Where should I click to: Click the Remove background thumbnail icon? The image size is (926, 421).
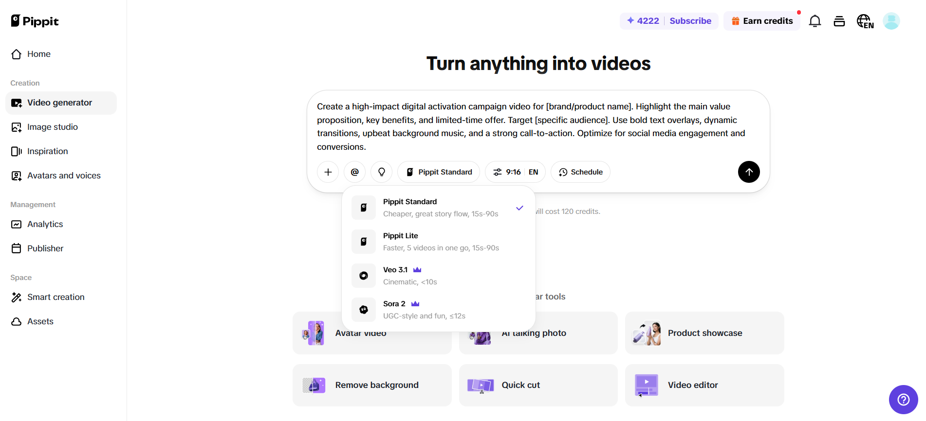pyautogui.click(x=314, y=385)
